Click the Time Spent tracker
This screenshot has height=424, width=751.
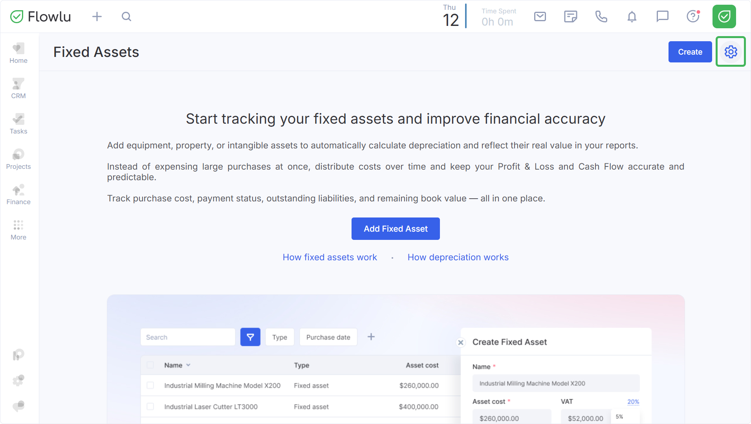pyautogui.click(x=498, y=17)
